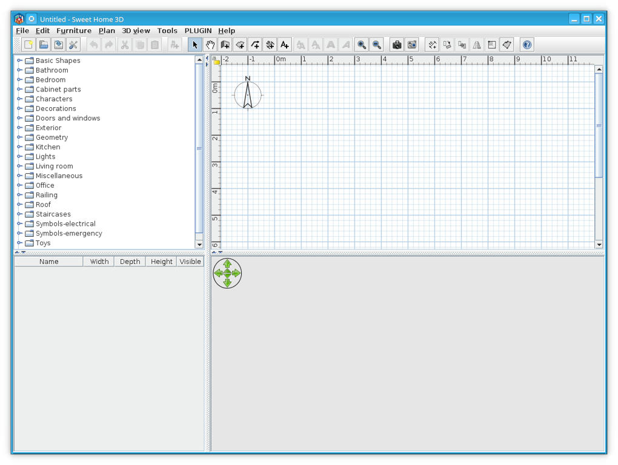Click the plan view scroll down arrow

coord(599,245)
